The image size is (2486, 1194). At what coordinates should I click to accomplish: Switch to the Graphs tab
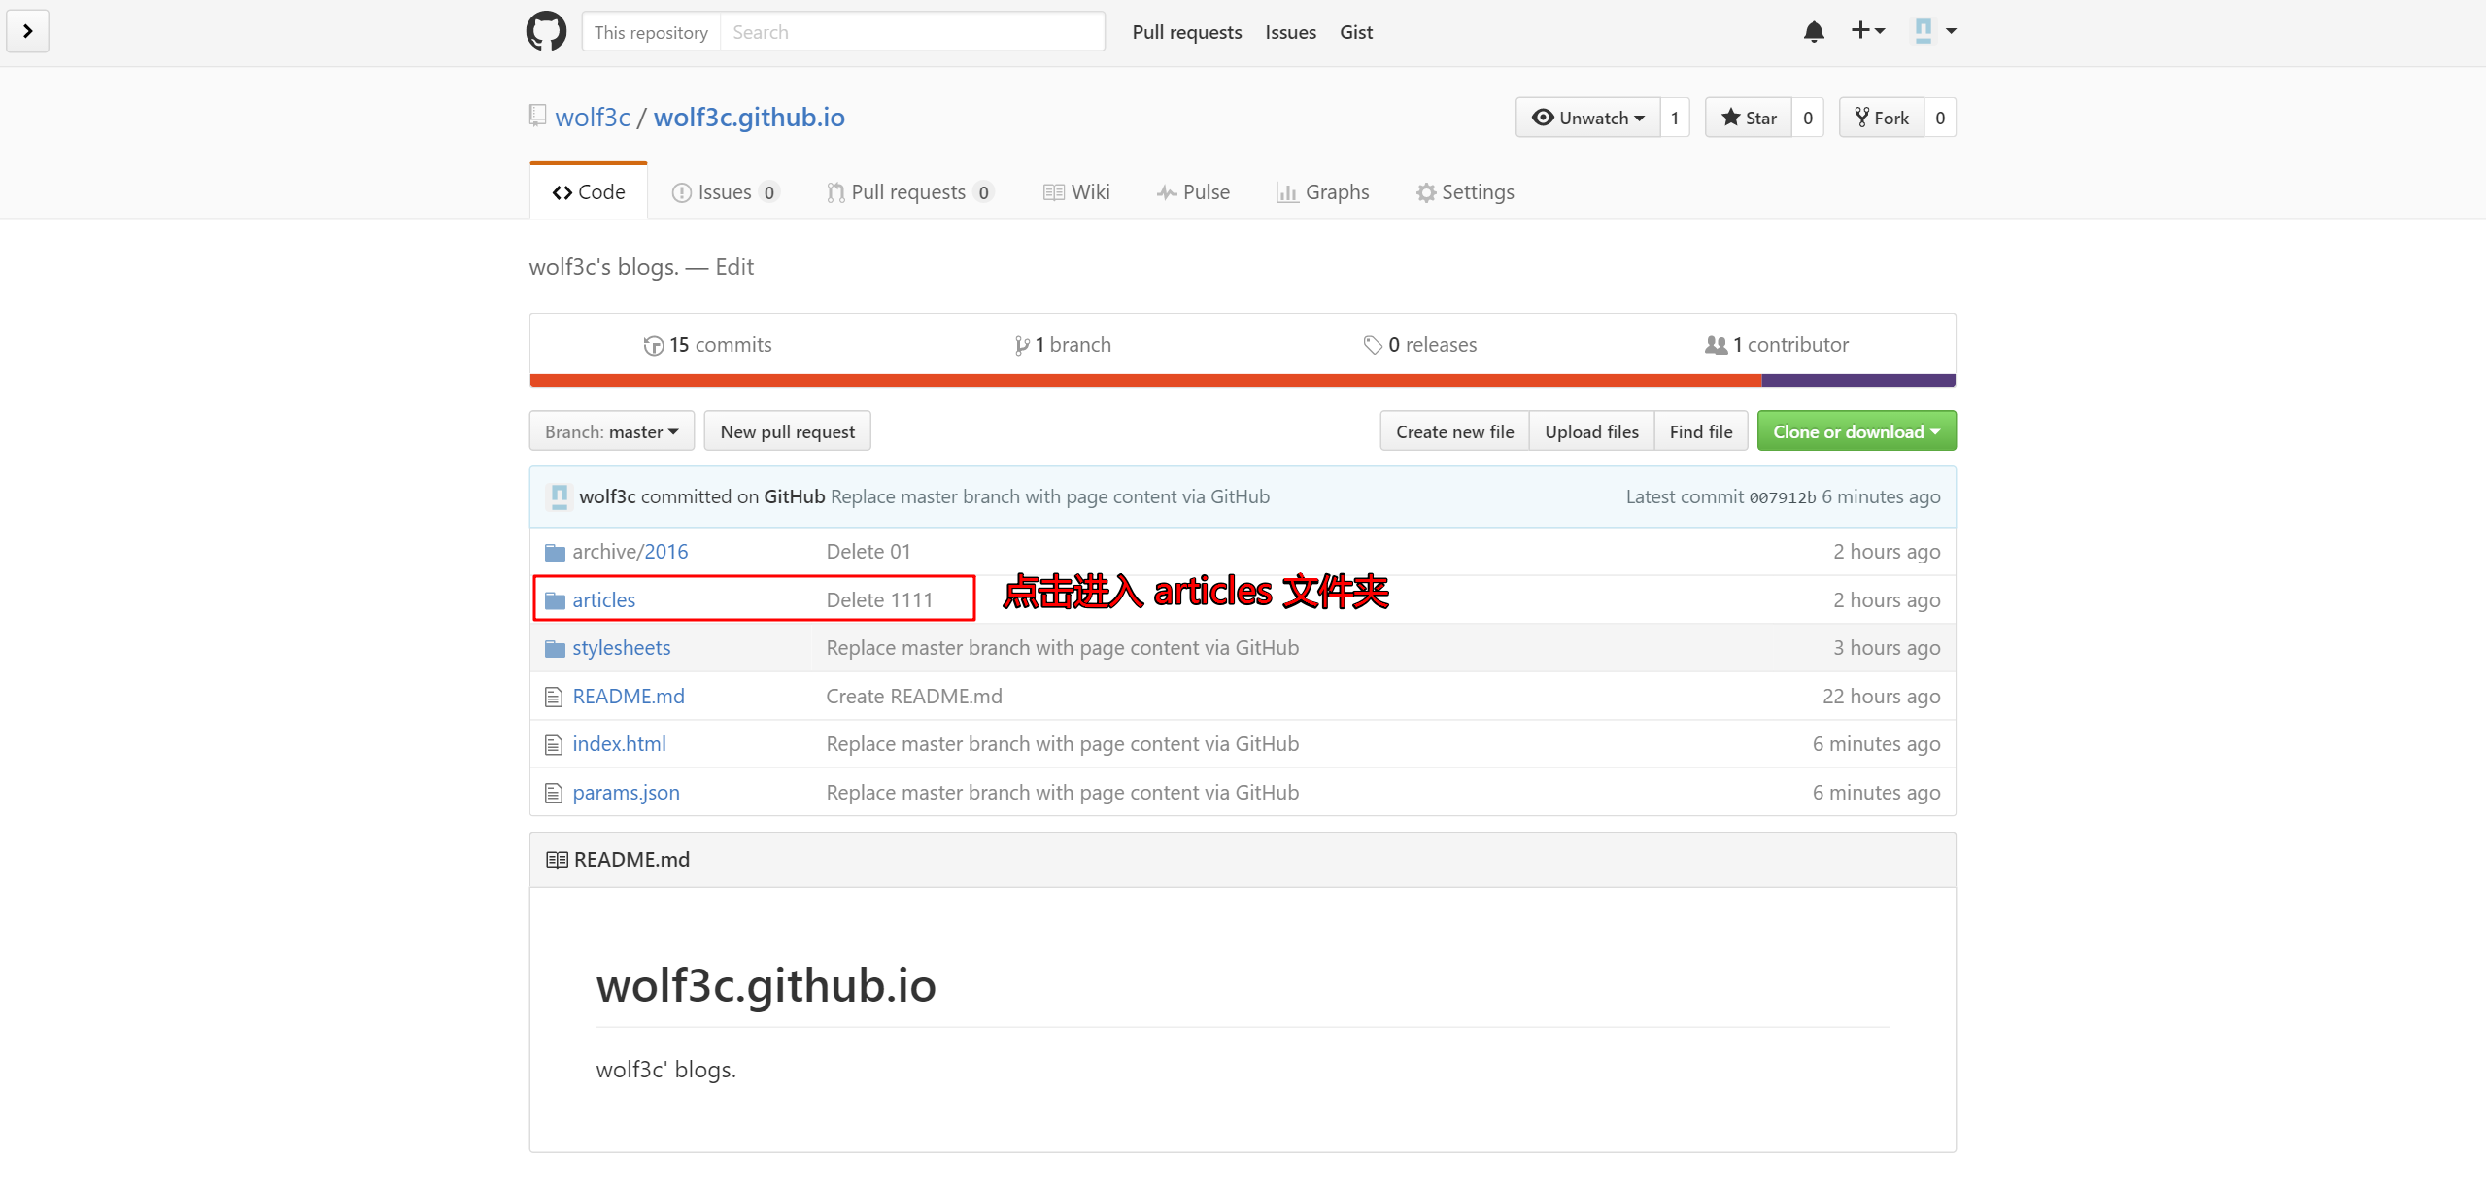[x=1323, y=192]
